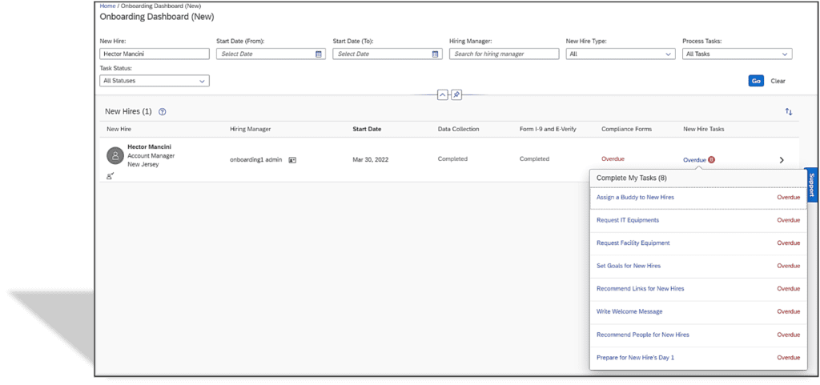Open row details with the right chevron

(x=782, y=160)
